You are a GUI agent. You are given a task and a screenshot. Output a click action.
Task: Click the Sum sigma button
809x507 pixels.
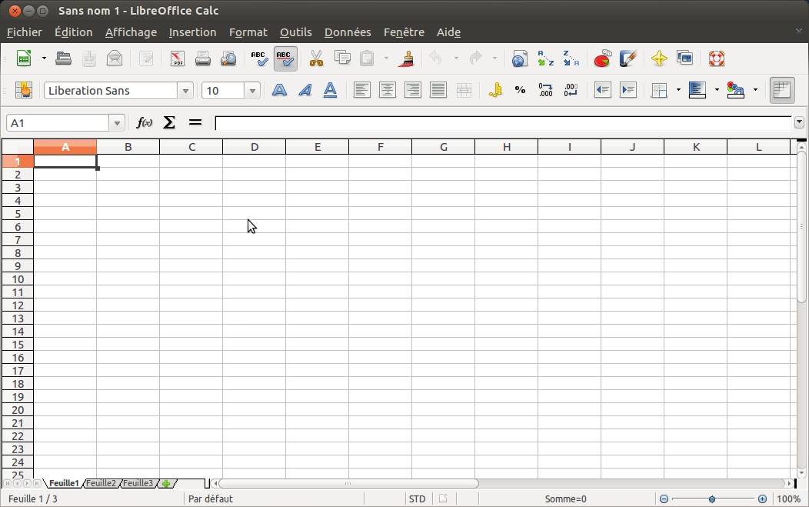click(x=168, y=122)
